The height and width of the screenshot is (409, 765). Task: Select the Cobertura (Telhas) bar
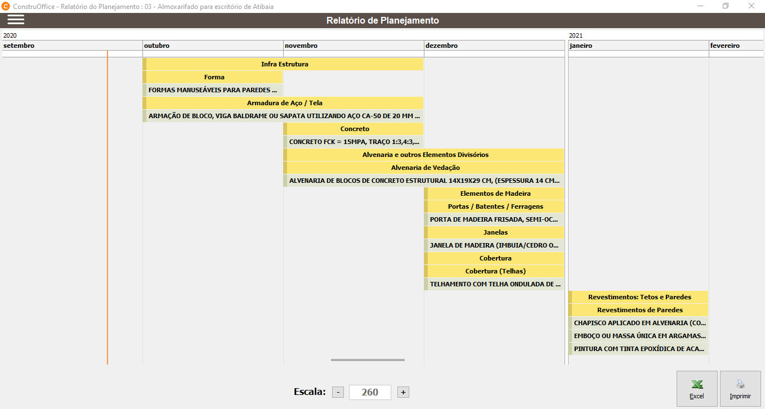[494, 271]
